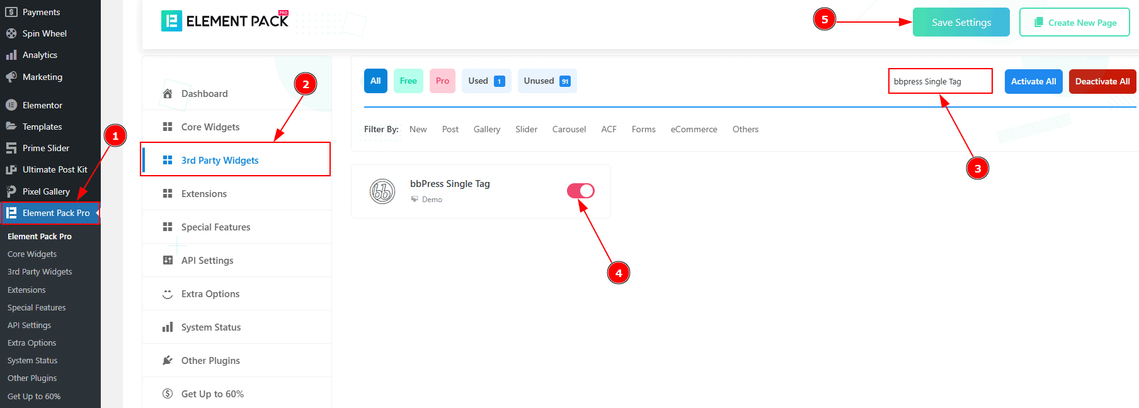The width and height of the screenshot is (1139, 408).
Task: Click the Special Features grid icon
Action: pyautogui.click(x=168, y=227)
